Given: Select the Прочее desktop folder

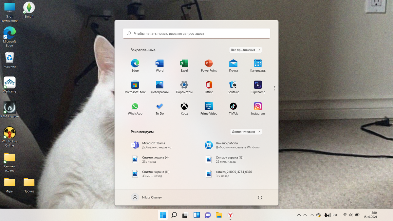Looking at the screenshot, I should (29, 185).
